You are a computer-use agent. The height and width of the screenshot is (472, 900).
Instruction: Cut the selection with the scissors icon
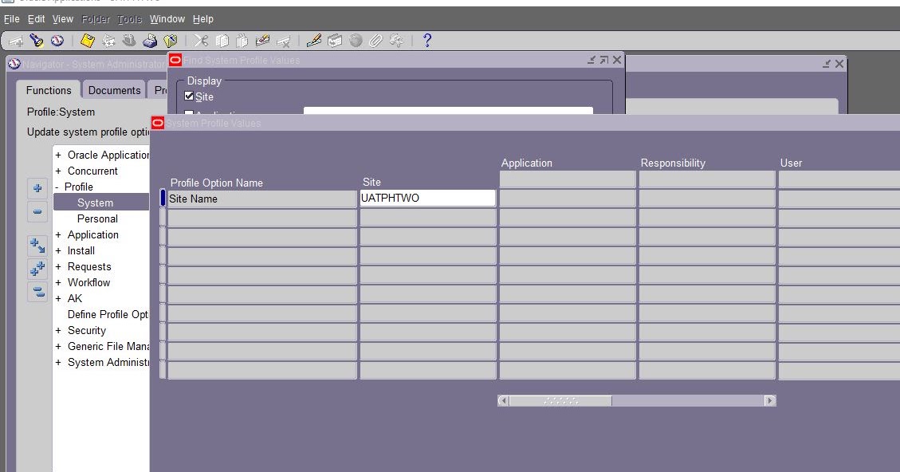[x=202, y=40]
